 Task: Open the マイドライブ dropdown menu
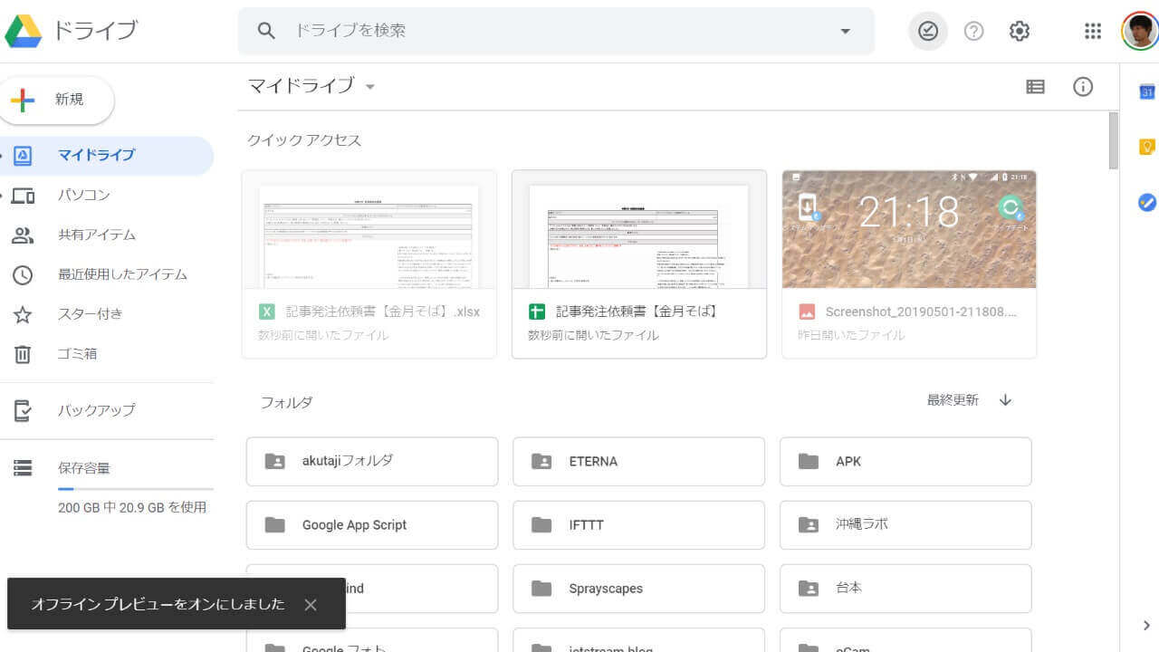369,88
